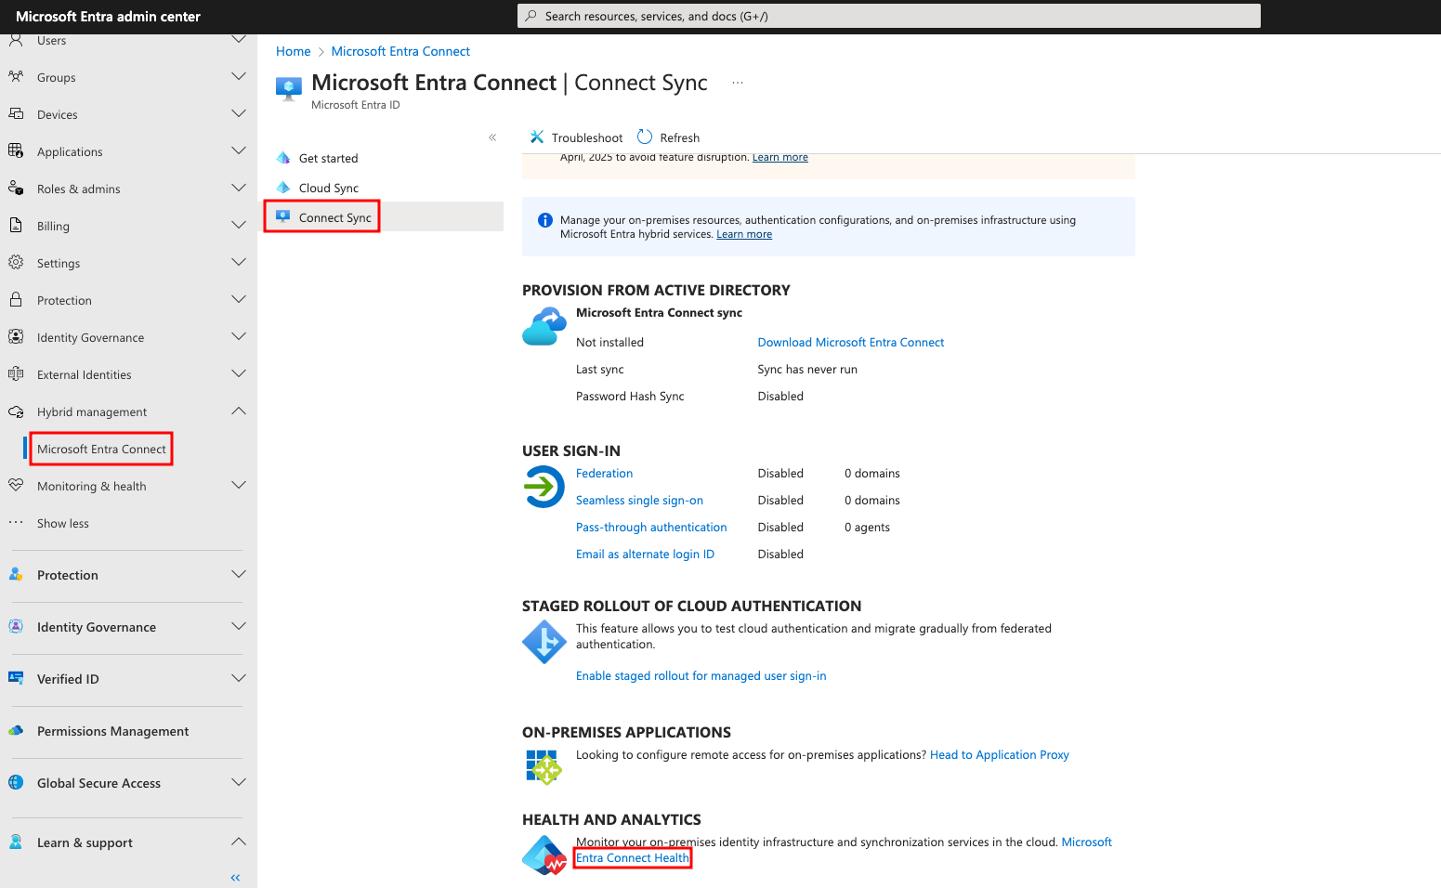This screenshot has height=888, width=1441.
Task: Click the Connect Health heartbeat icon
Action: [x=544, y=855]
